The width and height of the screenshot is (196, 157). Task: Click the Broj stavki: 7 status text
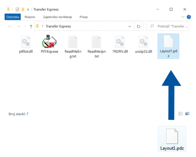point(18,114)
